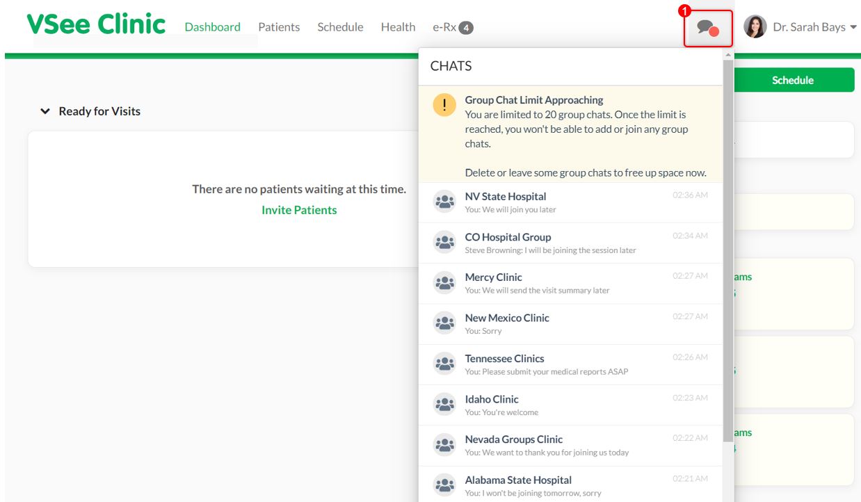Click 'You: Please submit your medical reports ASAP'
Viewport: 861px width, 502px height.
tap(547, 372)
